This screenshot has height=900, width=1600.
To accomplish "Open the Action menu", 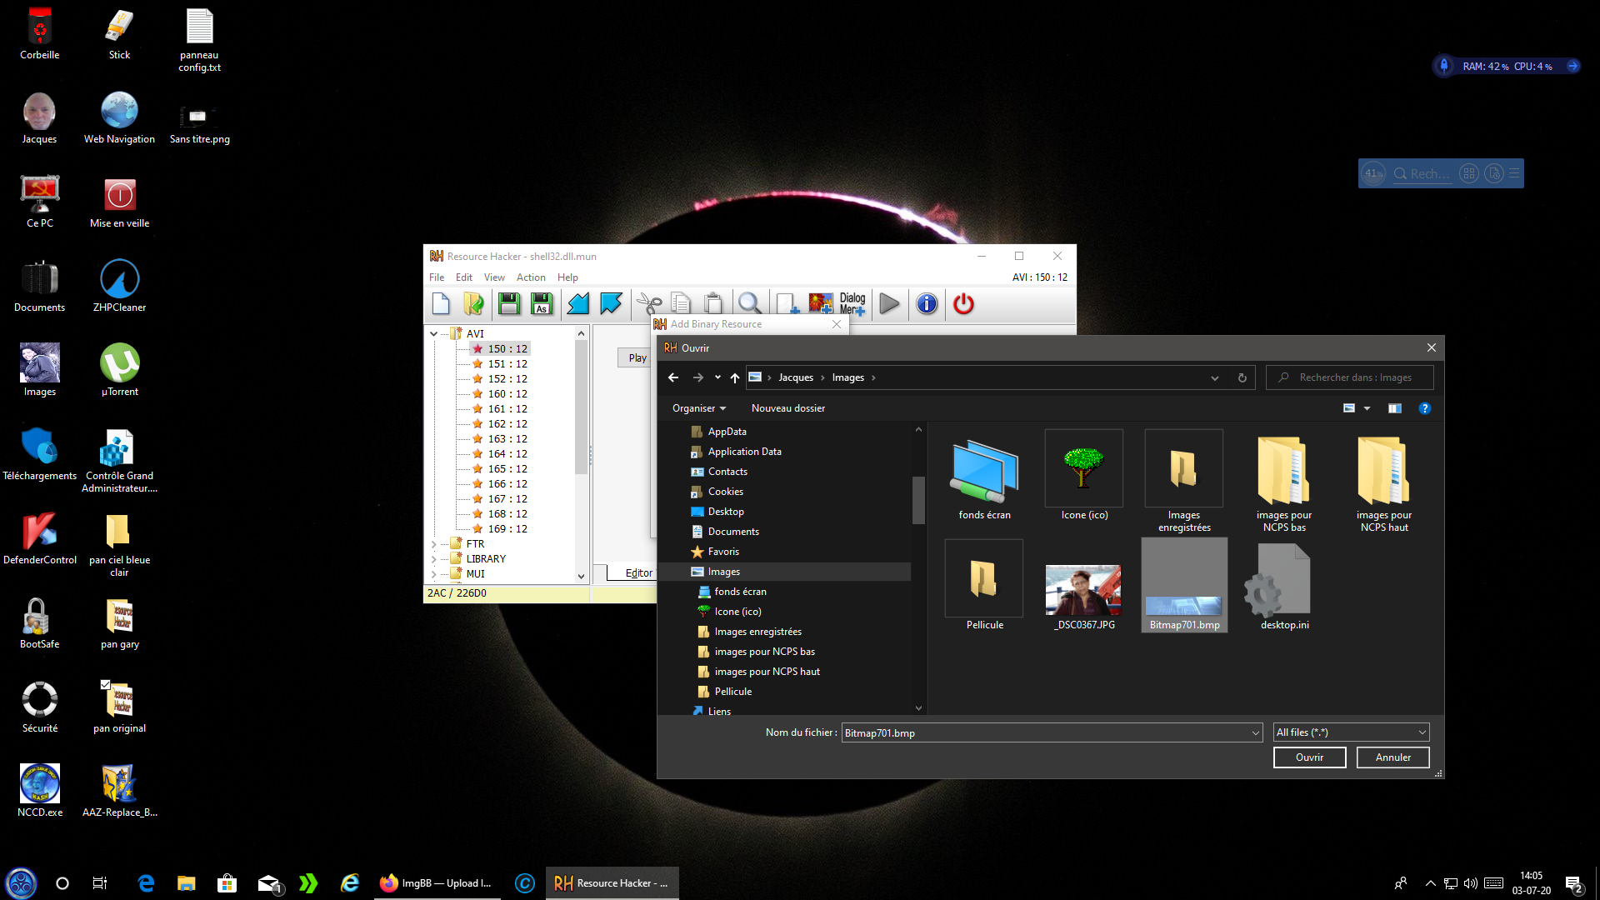I will coord(531,277).
